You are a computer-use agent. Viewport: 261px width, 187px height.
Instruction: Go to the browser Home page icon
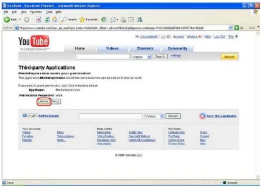point(55,20)
